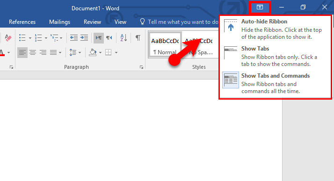
Task: Open the References tab
Action: (22, 22)
